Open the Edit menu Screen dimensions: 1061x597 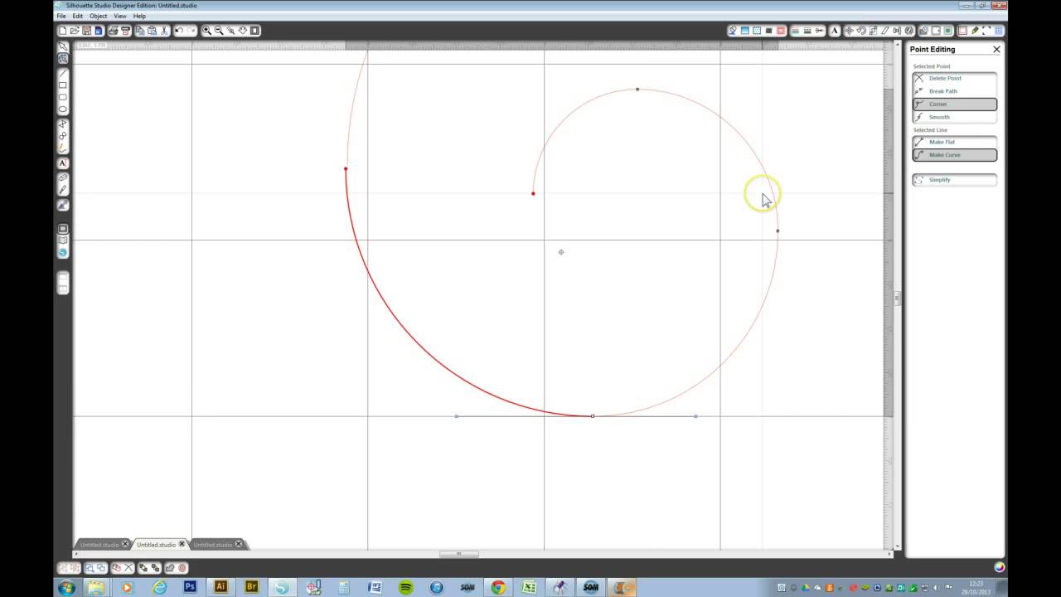[77, 16]
